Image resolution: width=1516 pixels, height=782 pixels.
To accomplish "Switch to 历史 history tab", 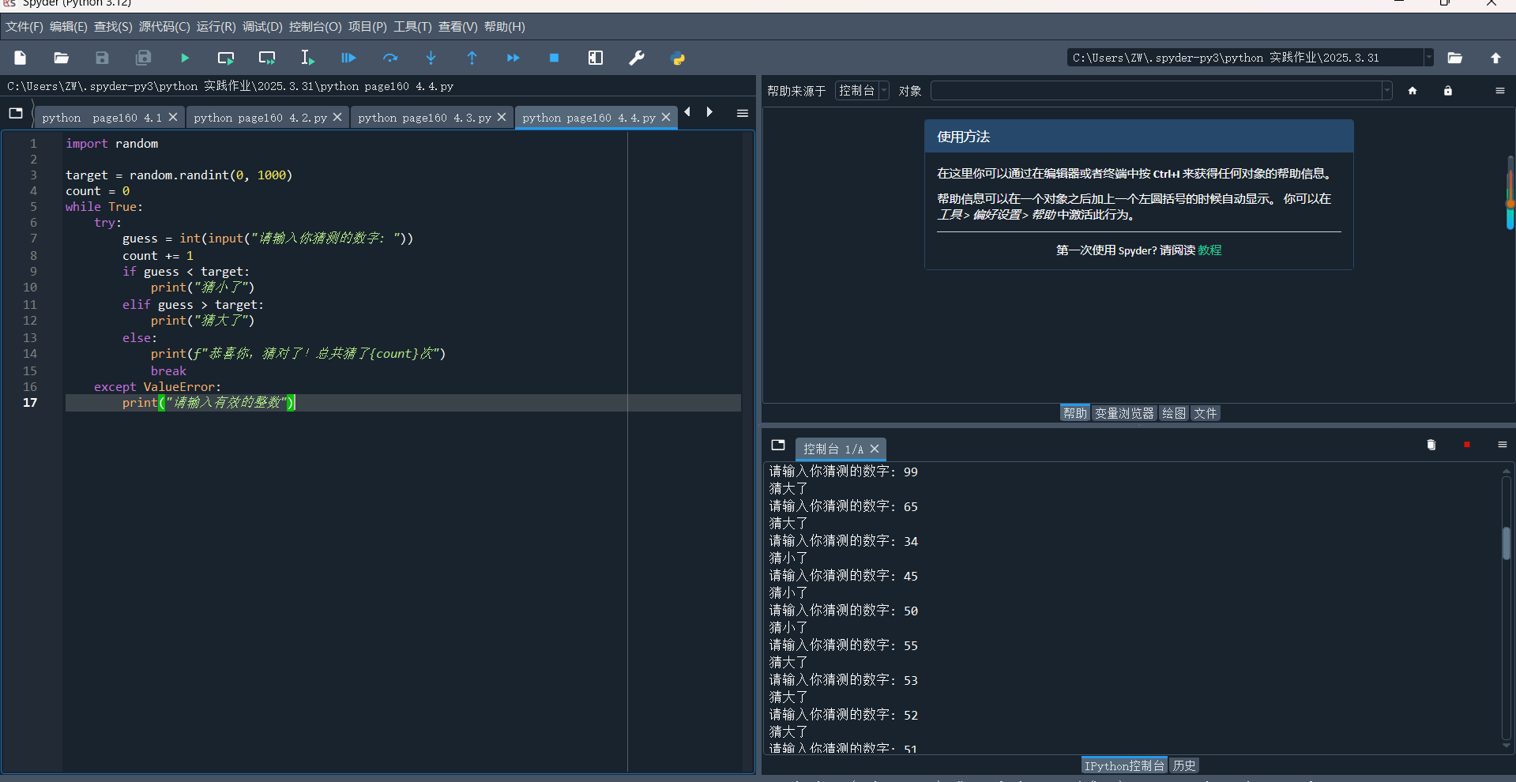I will [1184, 765].
